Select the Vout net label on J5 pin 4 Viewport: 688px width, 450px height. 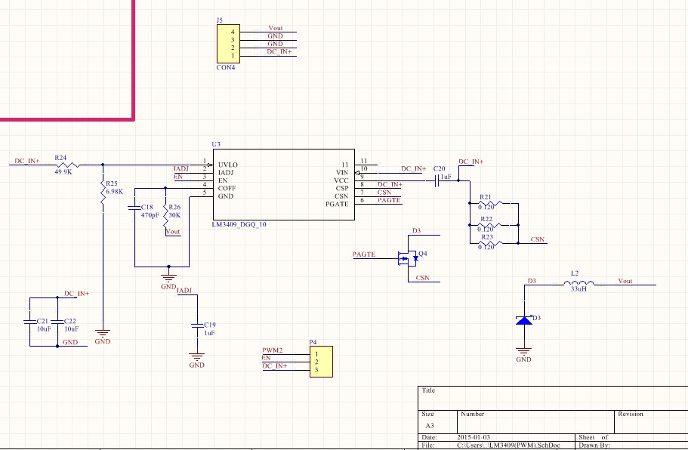pyautogui.click(x=276, y=28)
